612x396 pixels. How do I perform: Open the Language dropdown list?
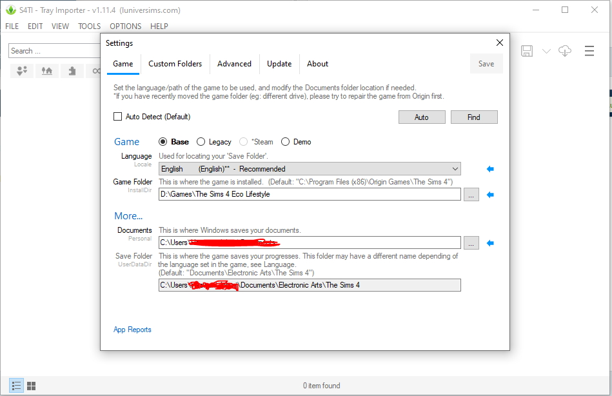coord(310,169)
